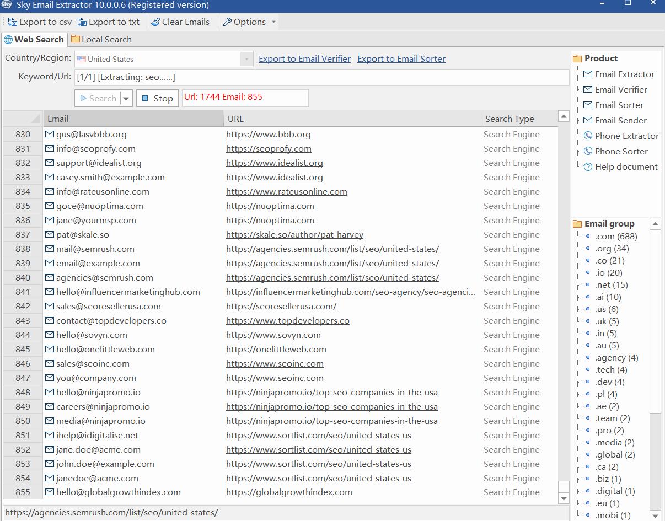665x521 pixels.
Task: Click the Product folder icon
Action: click(577, 58)
